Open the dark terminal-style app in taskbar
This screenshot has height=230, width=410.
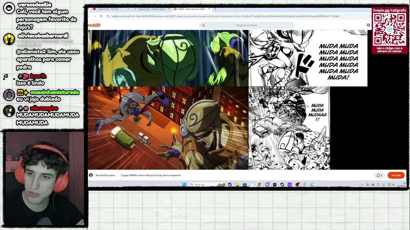275,185
